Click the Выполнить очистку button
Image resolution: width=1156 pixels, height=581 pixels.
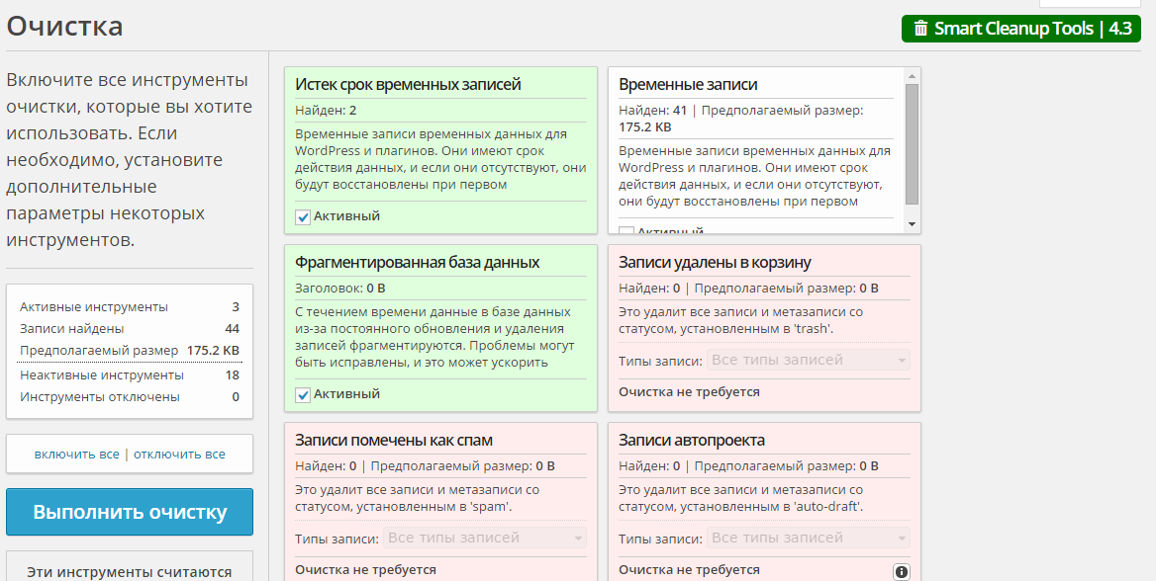129,512
